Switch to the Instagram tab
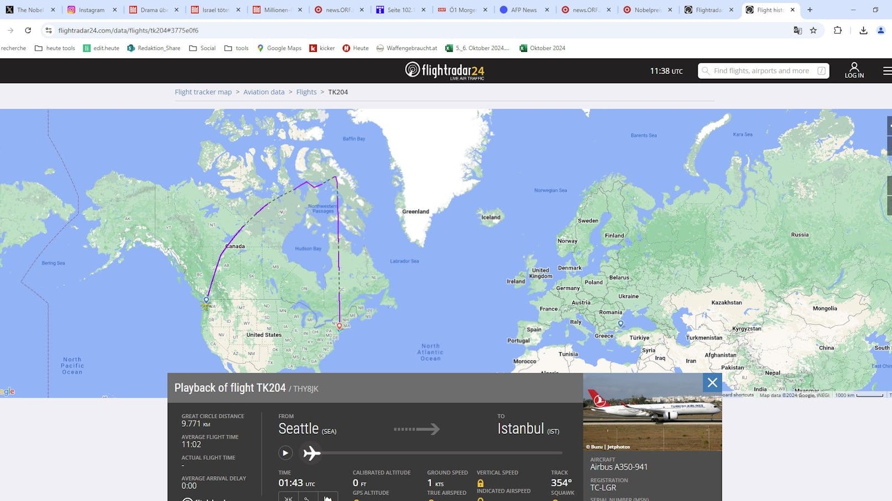This screenshot has height=501, width=892. [x=91, y=10]
